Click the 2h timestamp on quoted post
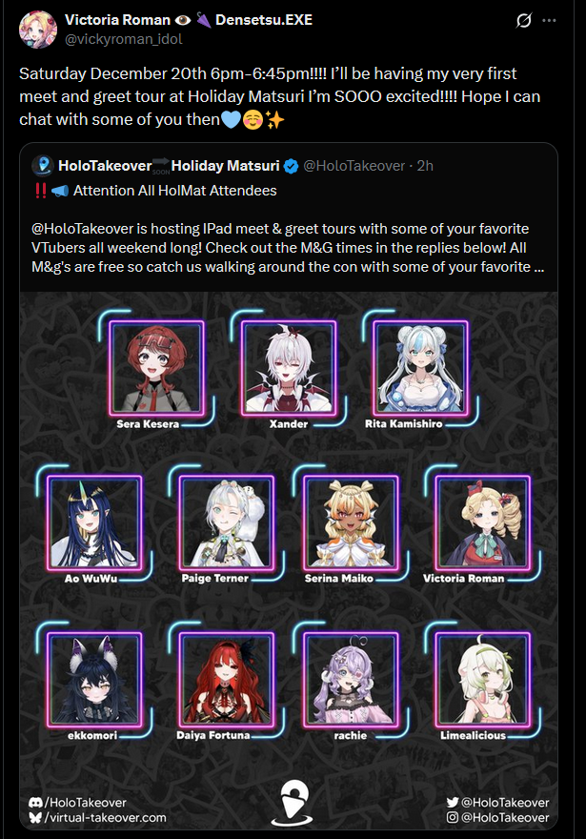Viewport: 586px width, 839px height. click(x=425, y=166)
